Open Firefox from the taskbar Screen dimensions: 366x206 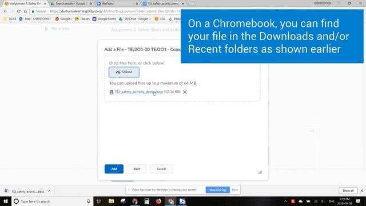[x=158, y=201]
